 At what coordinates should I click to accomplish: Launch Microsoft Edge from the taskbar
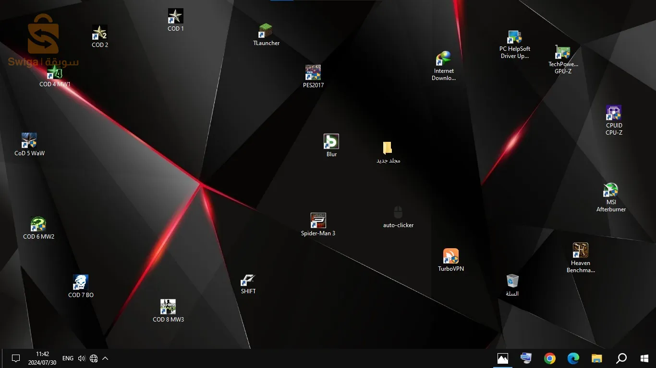(x=573, y=358)
